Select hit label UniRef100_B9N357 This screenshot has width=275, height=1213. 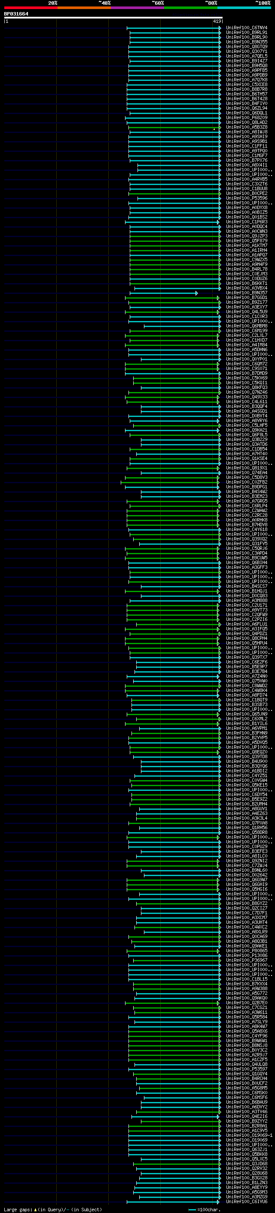point(246,293)
